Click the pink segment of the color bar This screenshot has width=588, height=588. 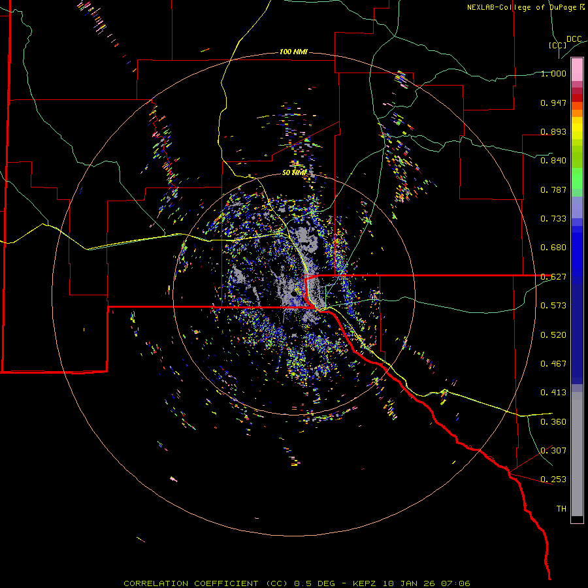pyautogui.click(x=577, y=70)
